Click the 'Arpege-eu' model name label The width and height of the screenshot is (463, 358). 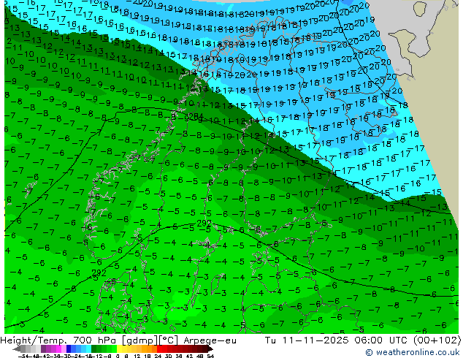[210, 340]
